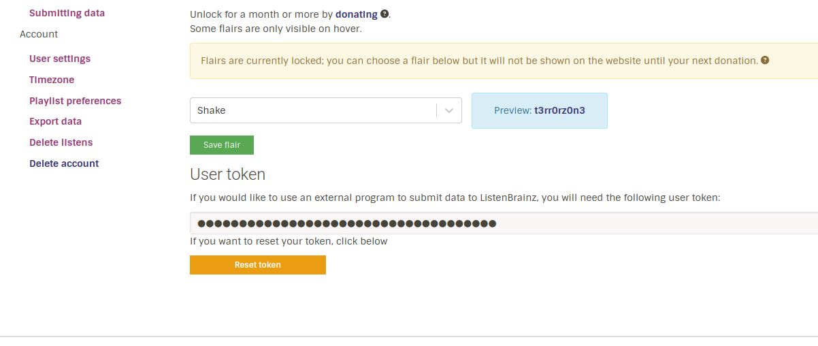Open the Delete listens page
This screenshot has height=346, width=818.
pos(61,142)
